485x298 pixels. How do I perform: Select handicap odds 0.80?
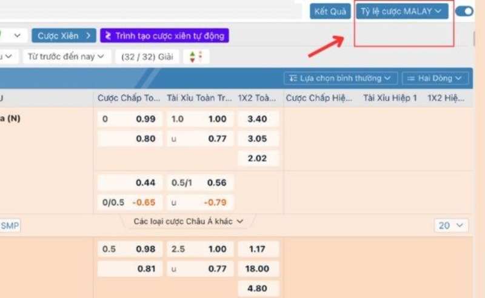click(130, 139)
